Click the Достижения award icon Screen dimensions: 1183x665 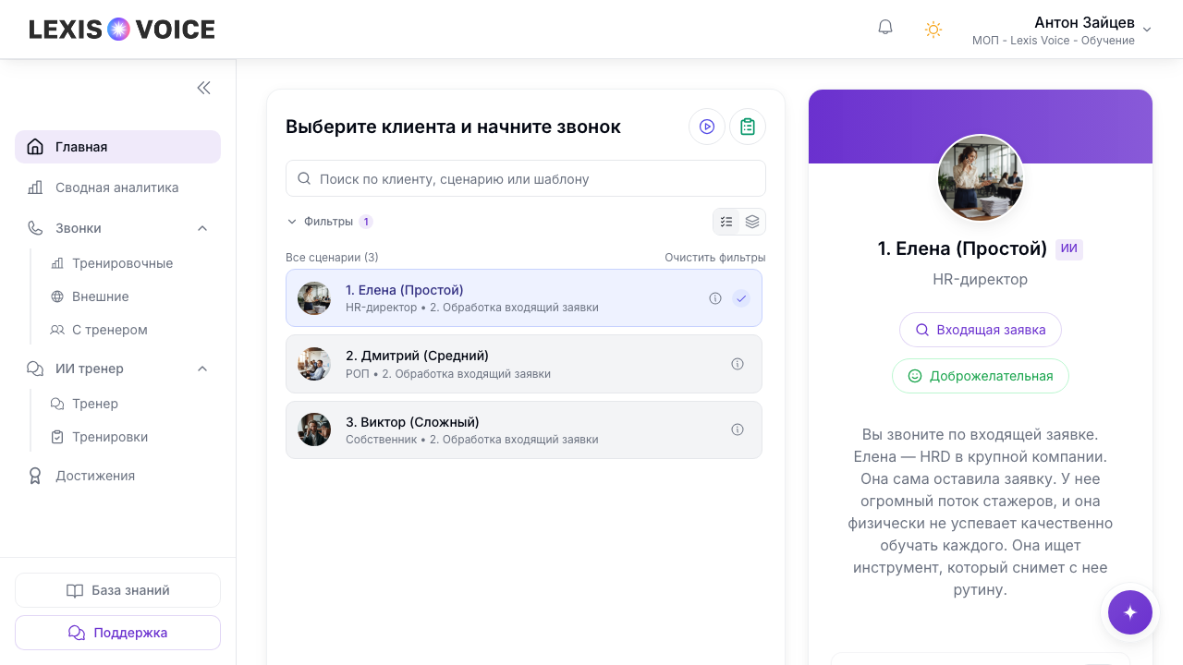pyautogui.click(x=35, y=476)
